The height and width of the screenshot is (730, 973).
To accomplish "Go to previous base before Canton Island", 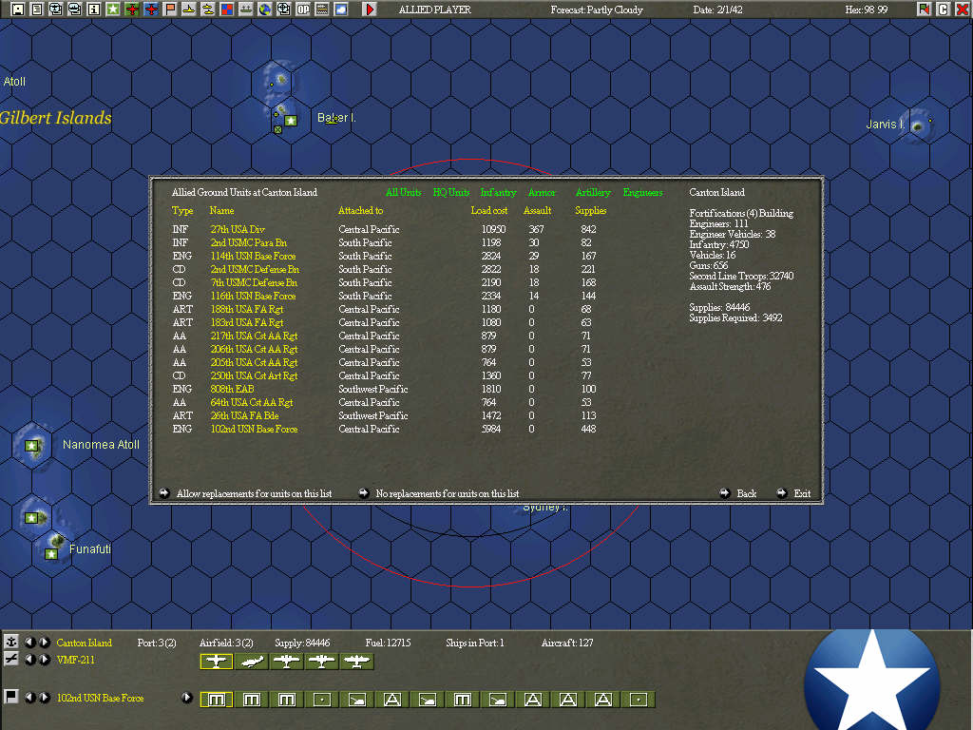I will [x=29, y=643].
